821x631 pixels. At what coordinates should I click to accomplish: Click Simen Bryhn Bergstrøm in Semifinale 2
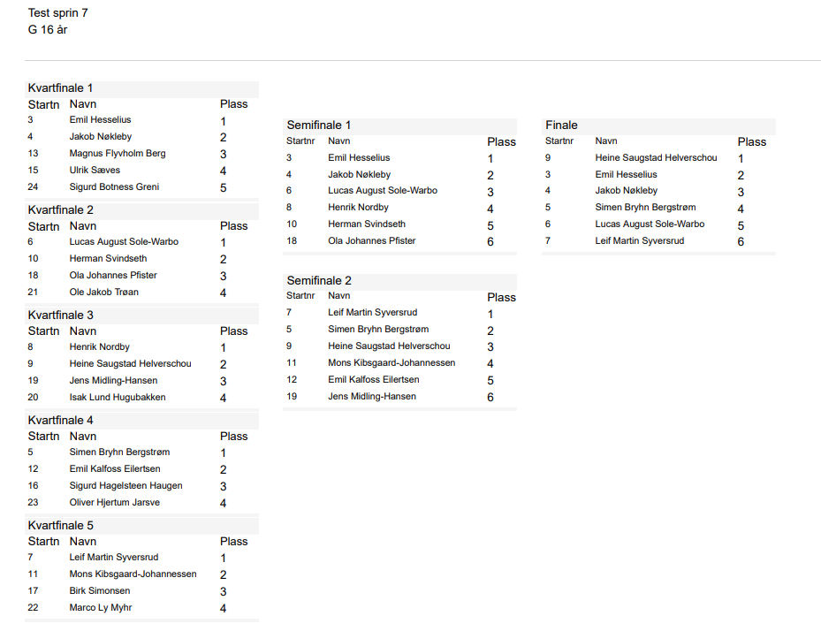[378, 330]
